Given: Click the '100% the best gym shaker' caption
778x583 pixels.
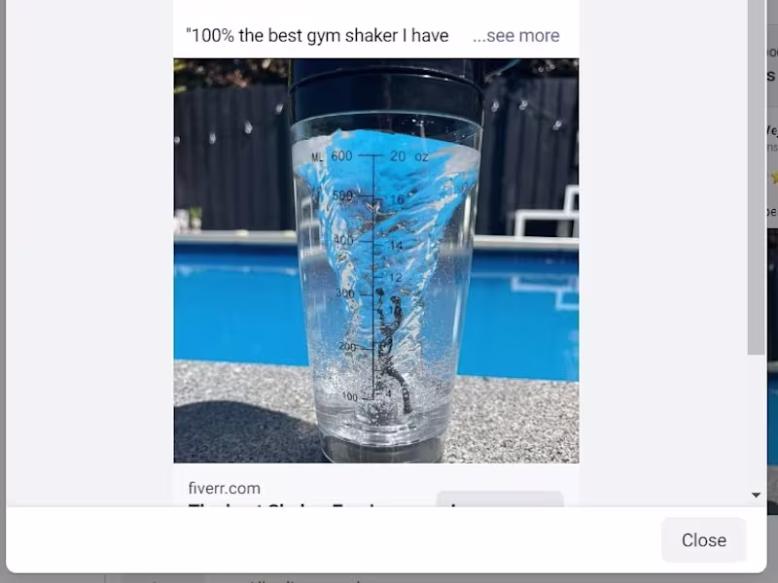Looking at the screenshot, I should tap(317, 36).
